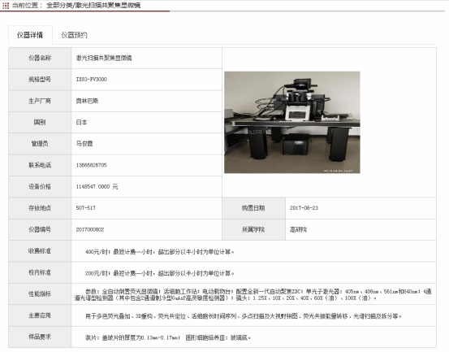Open the microscope instrument photo
The image size is (449, 352).
(x=292, y=123)
